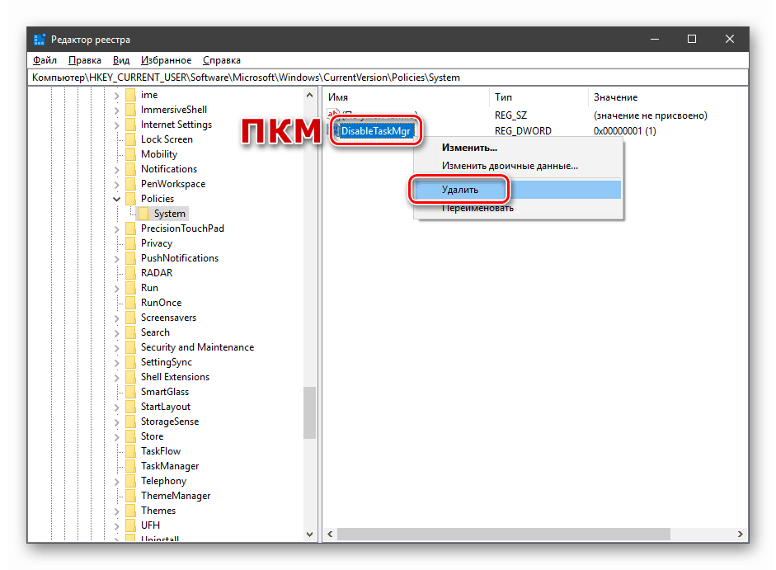Collapse the Policies tree node
776x570 pixels.
[117, 199]
